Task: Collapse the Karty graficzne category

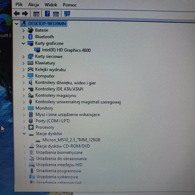Action: (23, 43)
